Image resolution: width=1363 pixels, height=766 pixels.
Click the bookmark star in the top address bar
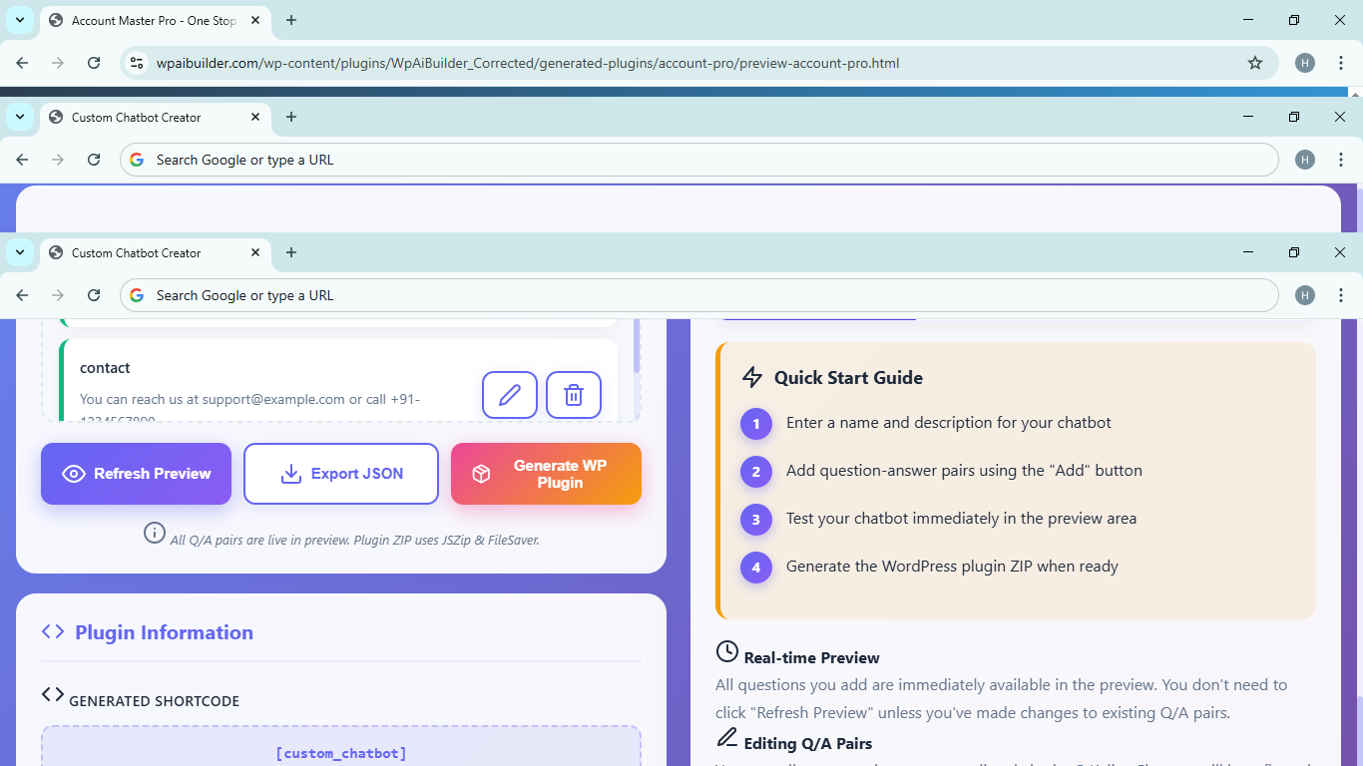pos(1255,62)
